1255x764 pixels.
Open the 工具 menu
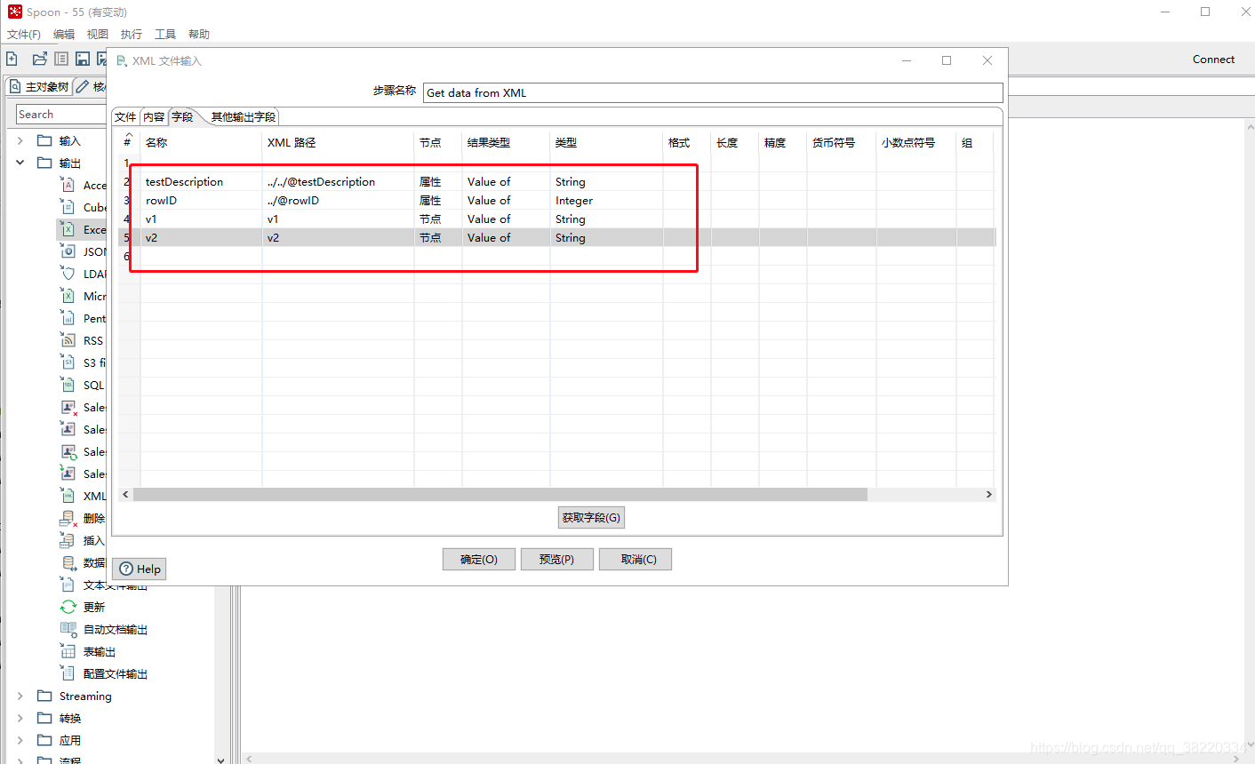(165, 34)
